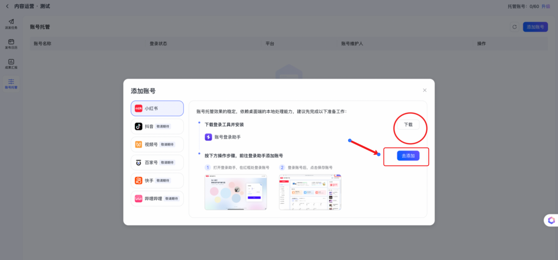Click the refresh icon beside 添加账号
Screen dimensions: 558x260
[515, 27]
